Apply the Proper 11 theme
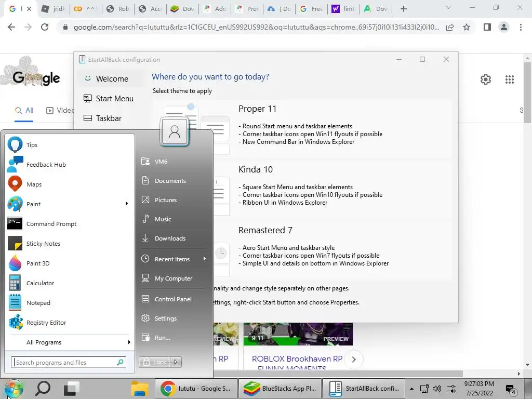This screenshot has height=399, width=532. [302, 128]
